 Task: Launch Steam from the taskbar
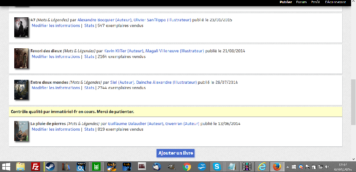(50, 167)
